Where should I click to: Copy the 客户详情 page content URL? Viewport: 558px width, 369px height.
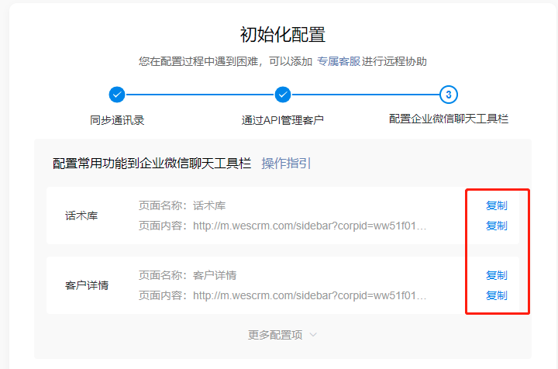[x=496, y=295]
